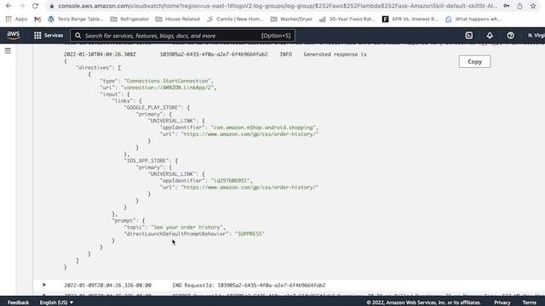Open the Washer/Dryer bookmark folder

click(x=291, y=19)
